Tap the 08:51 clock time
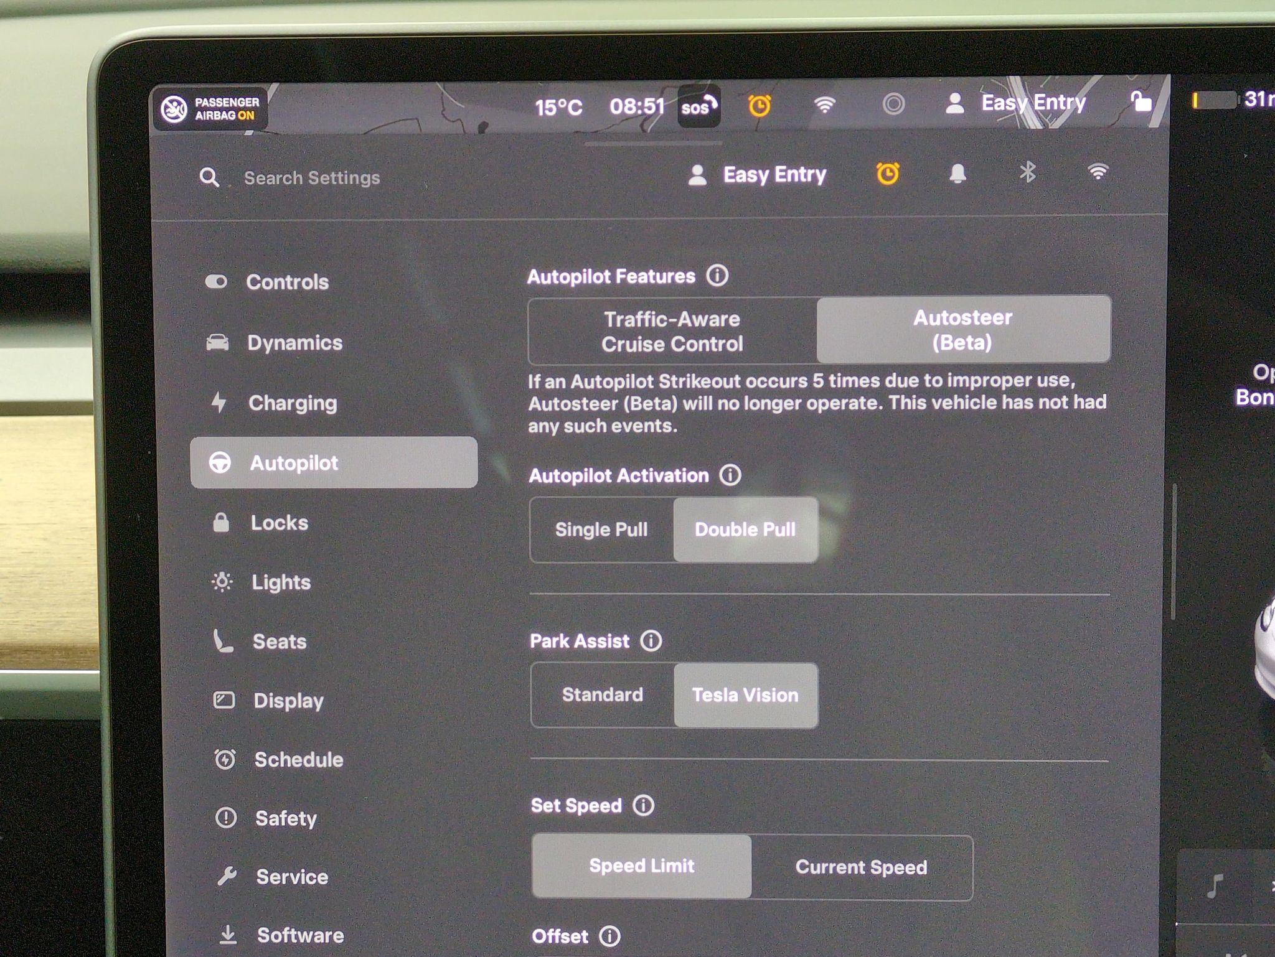Image resolution: width=1275 pixels, height=957 pixels. (637, 106)
